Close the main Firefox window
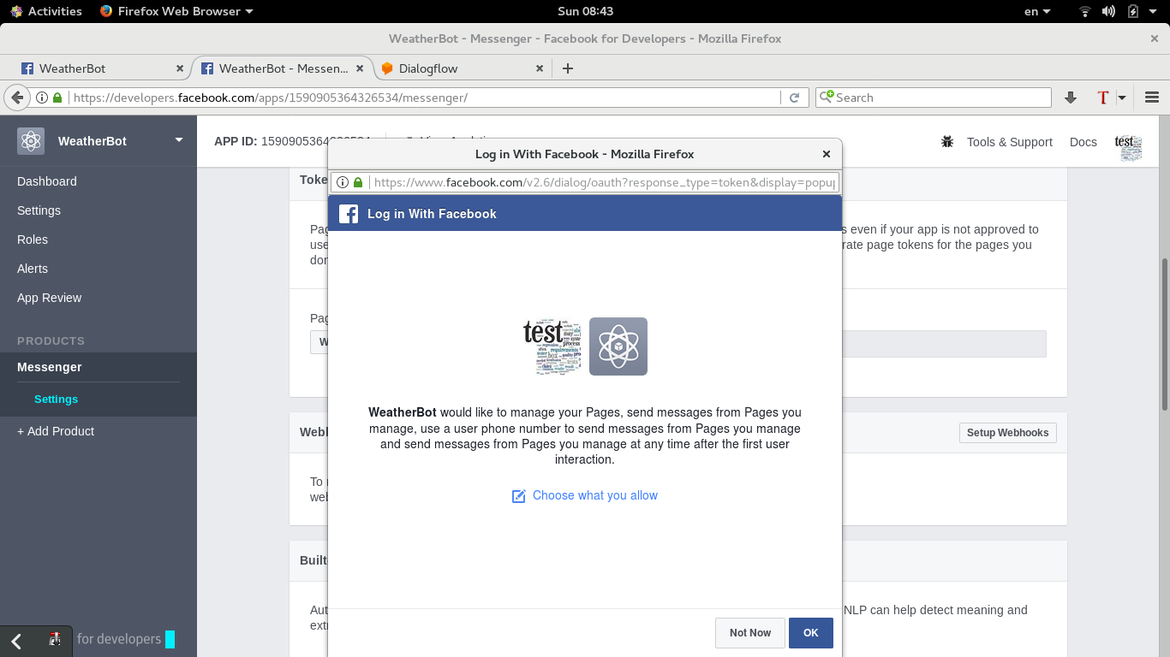 pyautogui.click(x=1155, y=38)
